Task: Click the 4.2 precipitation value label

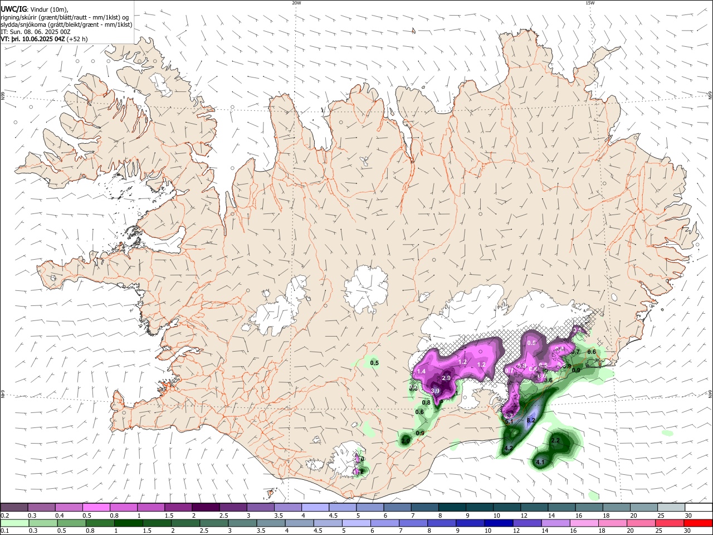Action: pos(508,448)
